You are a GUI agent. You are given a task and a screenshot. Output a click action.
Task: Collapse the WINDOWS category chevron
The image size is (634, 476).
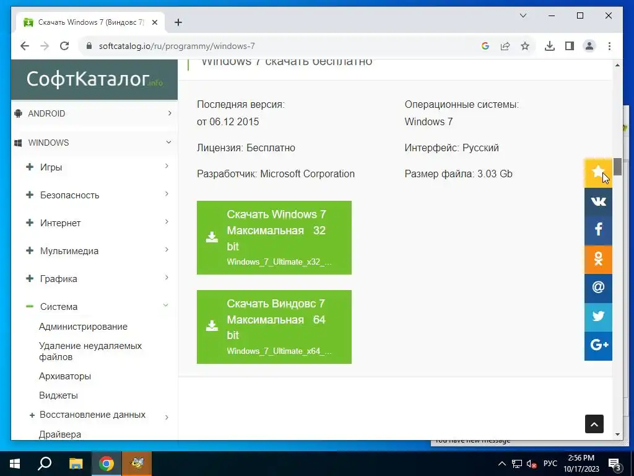click(x=168, y=142)
